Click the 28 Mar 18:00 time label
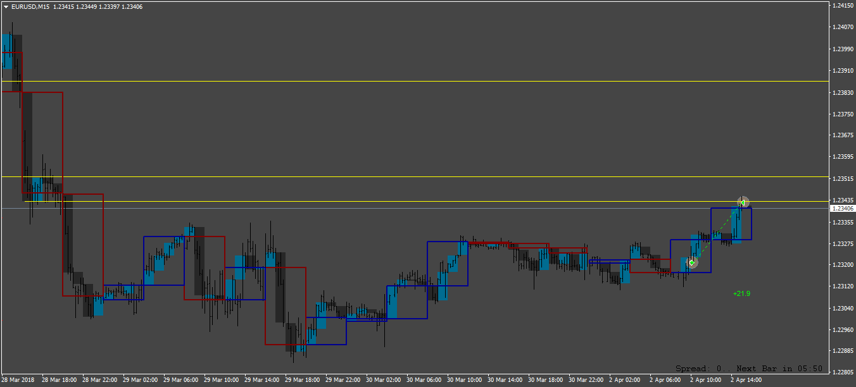856x387 pixels. [x=60, y=380]
